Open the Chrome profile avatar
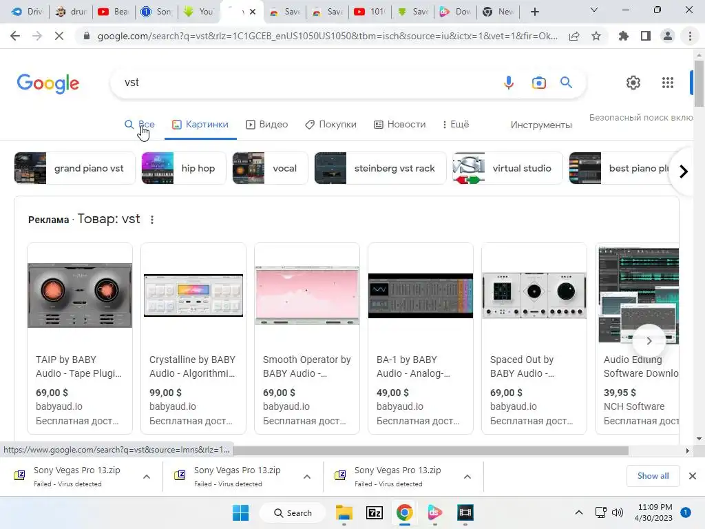This screenshot has height=529, width=705. [668, 36]
